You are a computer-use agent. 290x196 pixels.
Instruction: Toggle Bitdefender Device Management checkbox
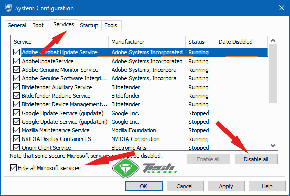click(16, 104)
